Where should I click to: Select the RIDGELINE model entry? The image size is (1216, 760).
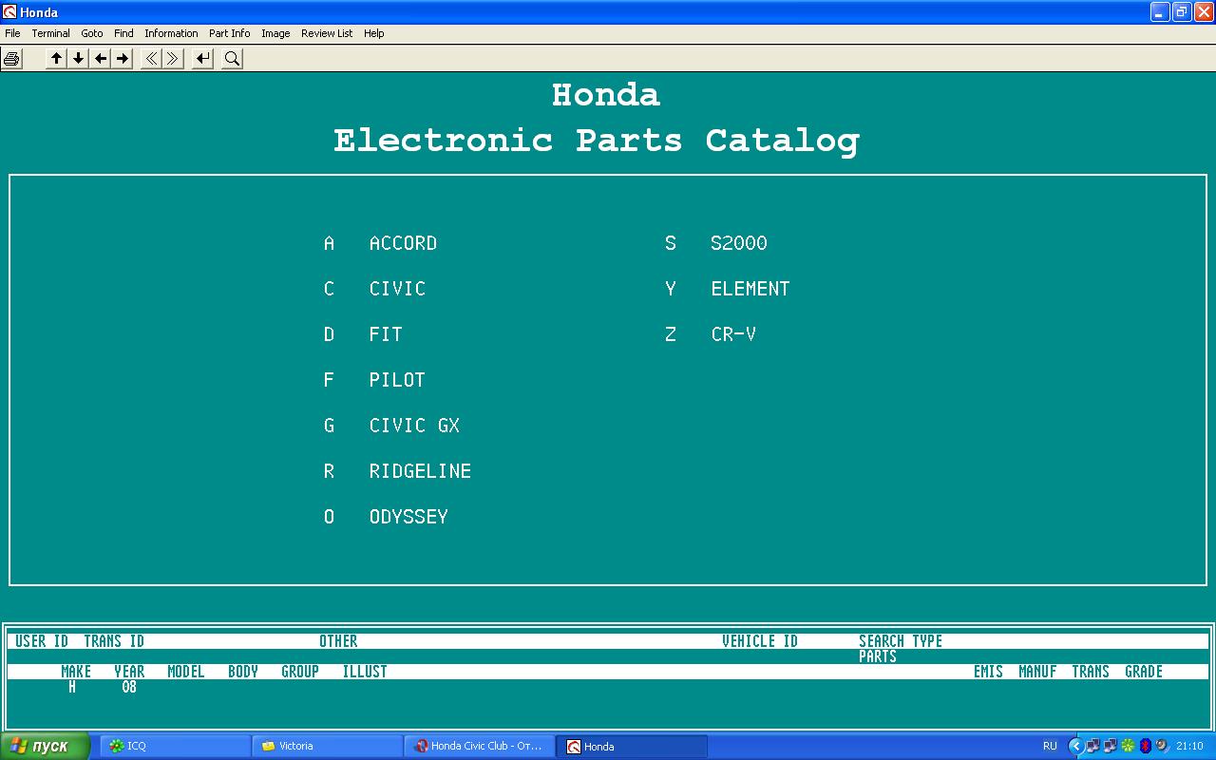(x=420, y=471)
